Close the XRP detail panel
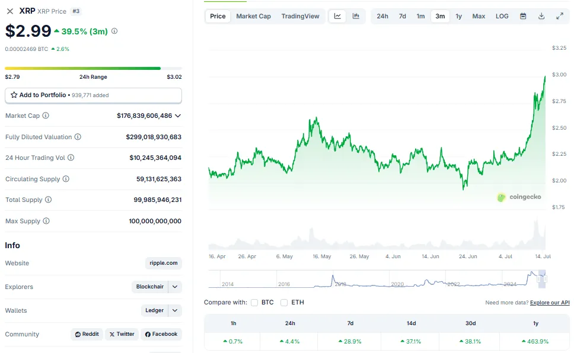574x353 pixels. (x=10, y=11)
